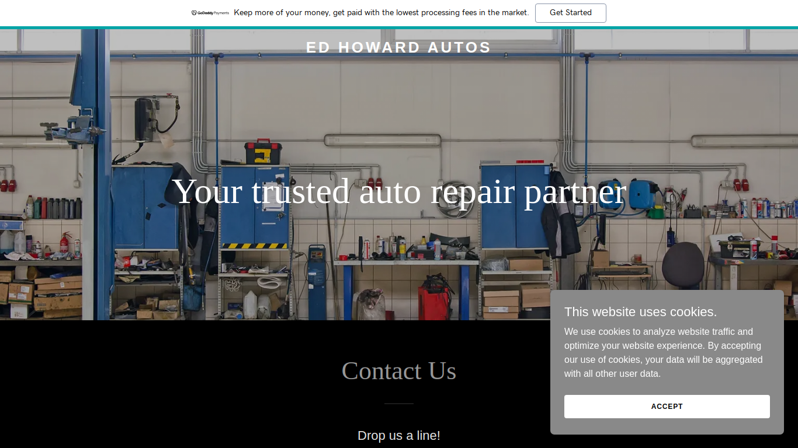798x448 pixels.
Task: Select the 'Your trusted auto repair partner' headline
Action: (399, 191)
